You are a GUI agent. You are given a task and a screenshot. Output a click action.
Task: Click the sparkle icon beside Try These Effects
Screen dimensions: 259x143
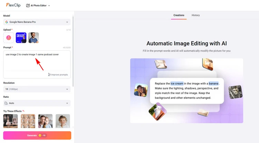[x=23, y=111]
